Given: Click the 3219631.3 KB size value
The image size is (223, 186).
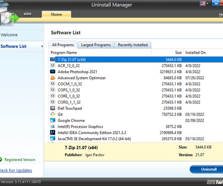Looking at the screenshot, I should (x=171, y=72).
